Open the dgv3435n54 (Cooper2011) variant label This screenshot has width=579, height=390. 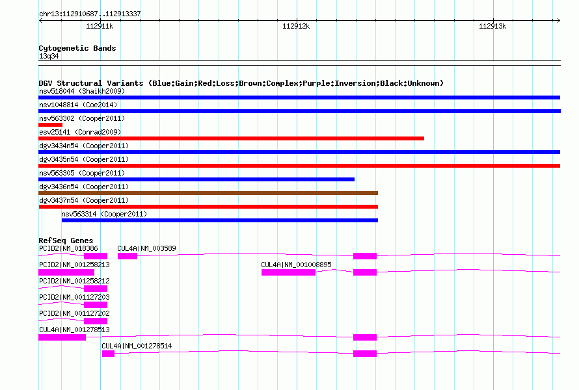pos(84,159)
